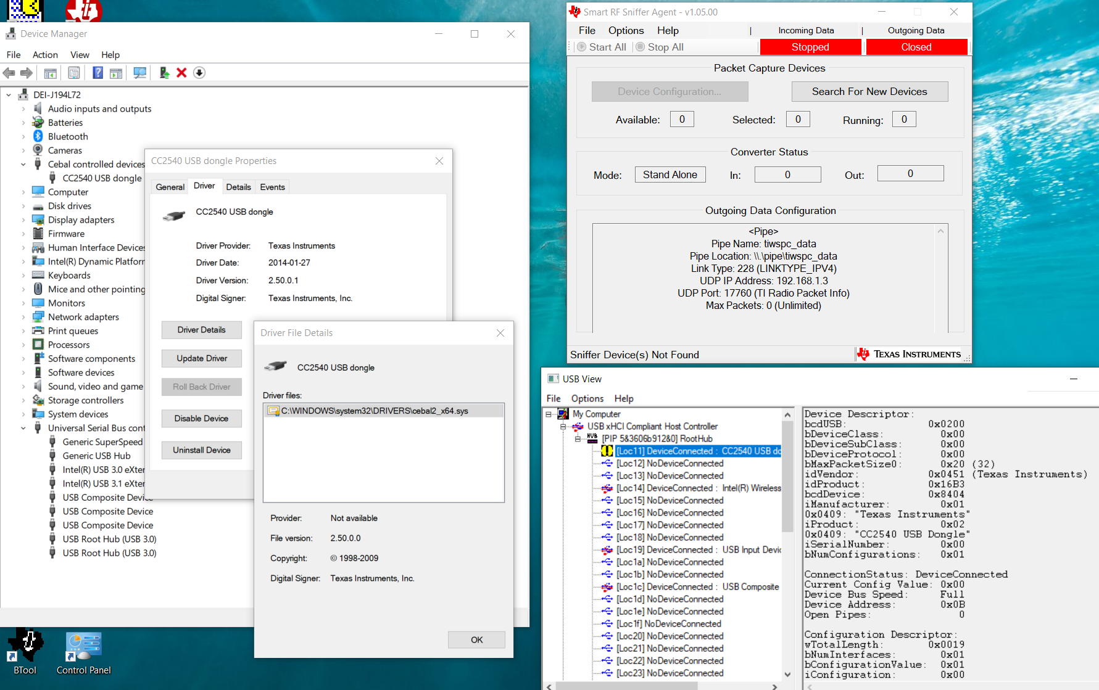Click the Available devices count field
The image size is (1099, 690).
click(x=682, y=119)
